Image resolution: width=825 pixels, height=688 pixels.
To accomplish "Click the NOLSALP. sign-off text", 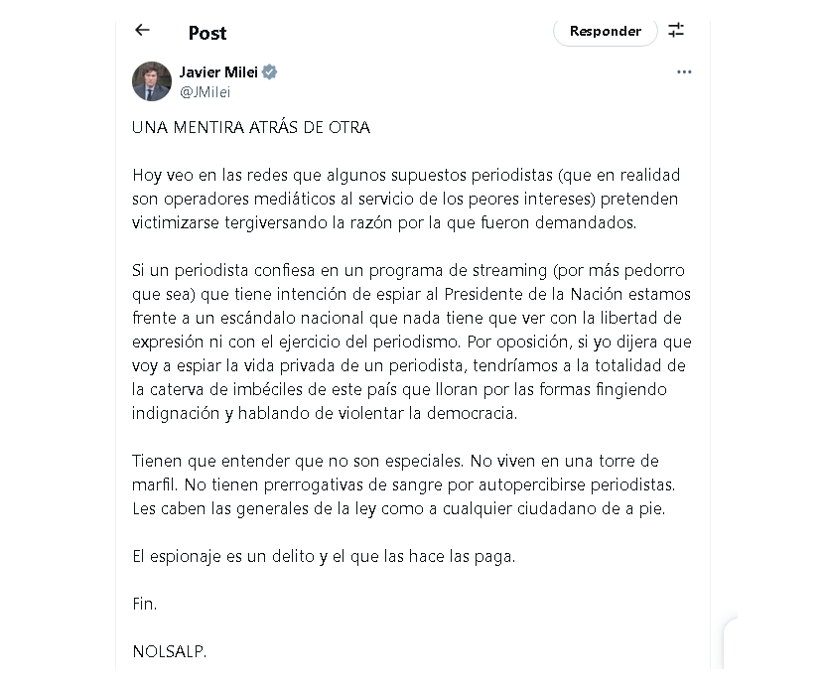I will [x=170, y=651].
